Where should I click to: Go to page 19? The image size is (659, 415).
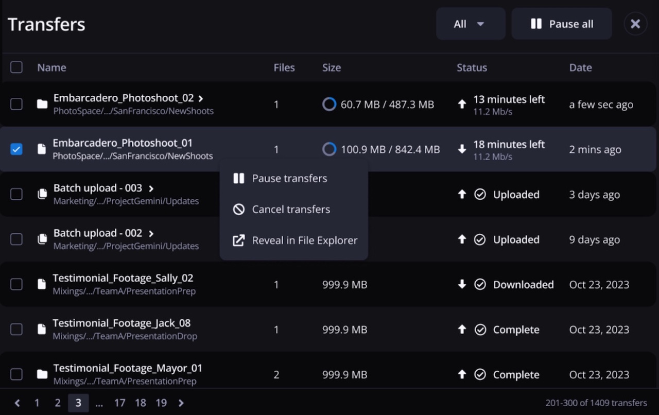pos(161,403)
